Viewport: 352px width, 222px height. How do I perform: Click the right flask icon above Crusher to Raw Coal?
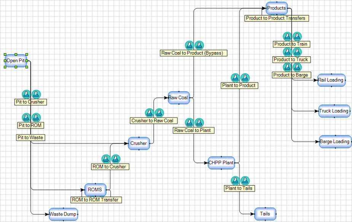(x=159, y=113)
